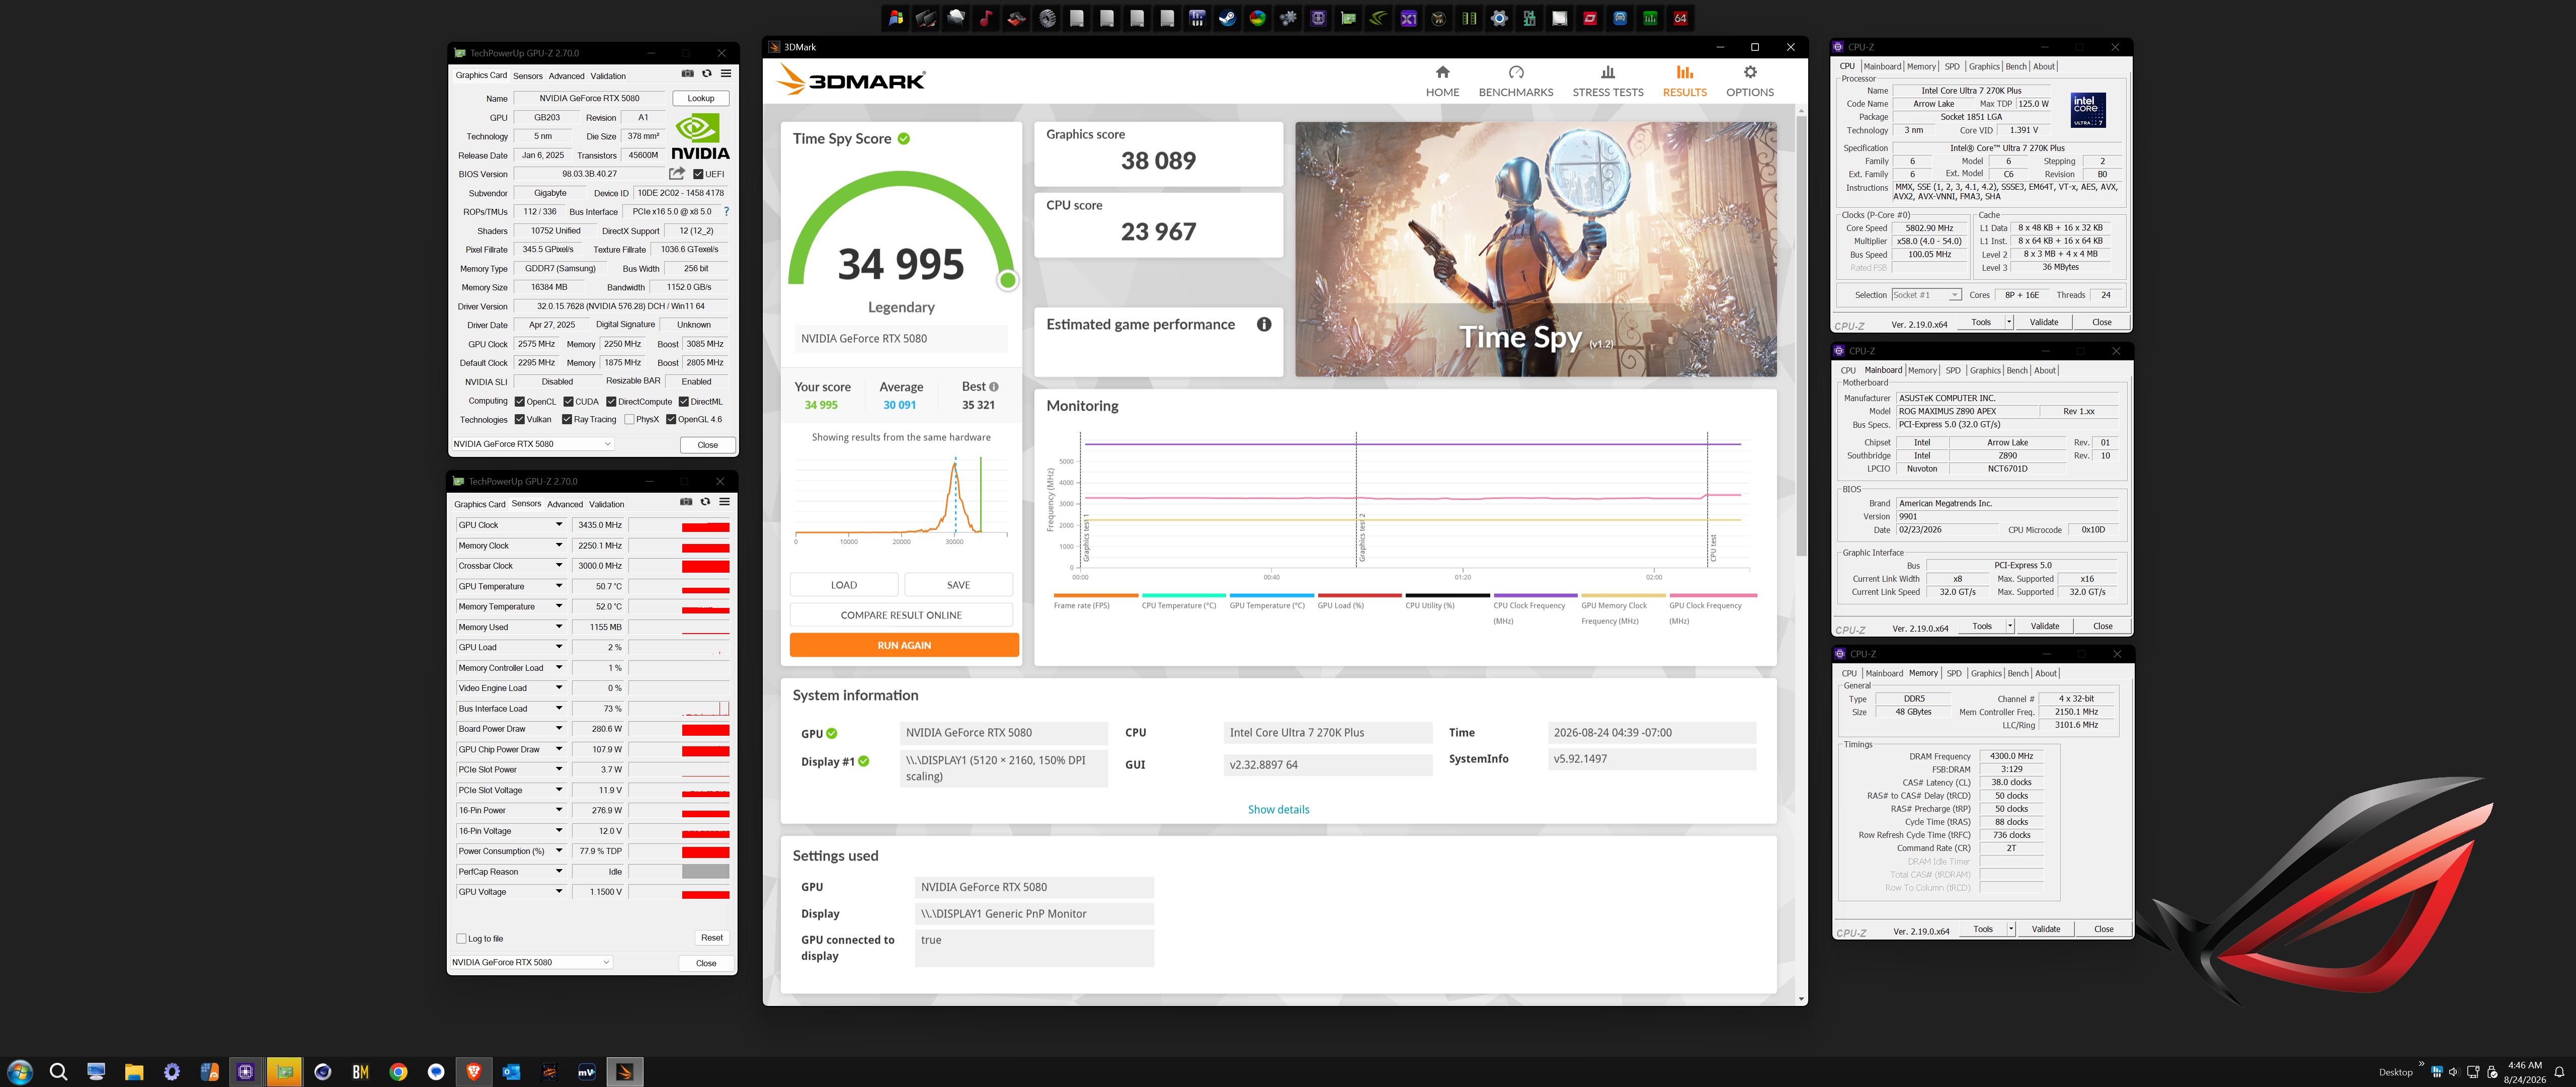Click the BIOS share/export arrow icon in GPU-Z
2576x1087 pixels.
677,174
